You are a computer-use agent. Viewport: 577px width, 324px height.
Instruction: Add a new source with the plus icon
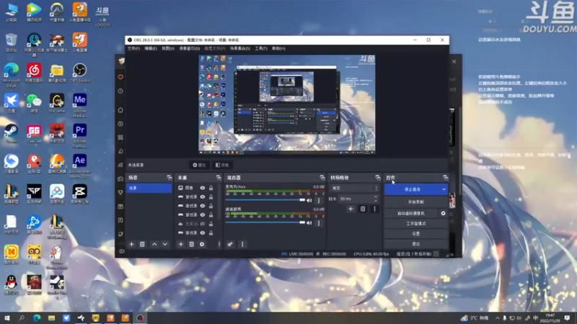[181, 244]
